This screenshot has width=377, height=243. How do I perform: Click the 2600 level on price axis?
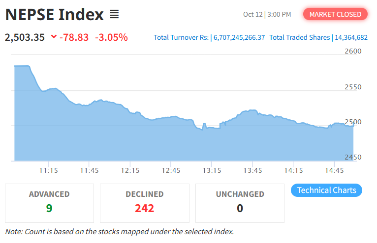click(353, 51)
